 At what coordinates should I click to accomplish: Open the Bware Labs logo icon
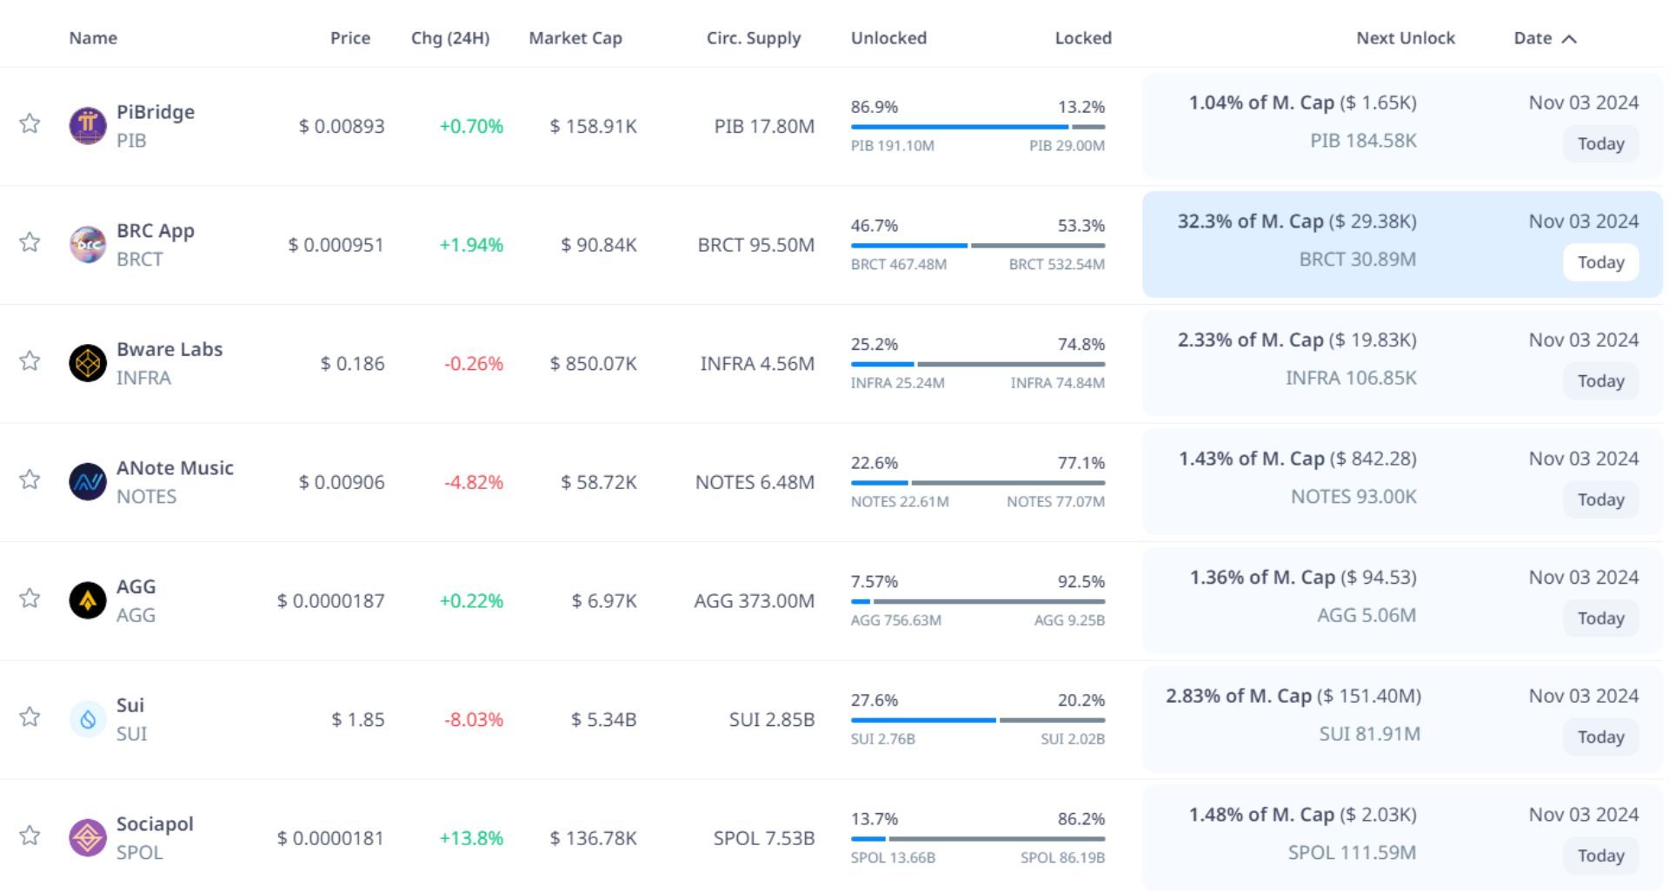click(x=88, y=363)
